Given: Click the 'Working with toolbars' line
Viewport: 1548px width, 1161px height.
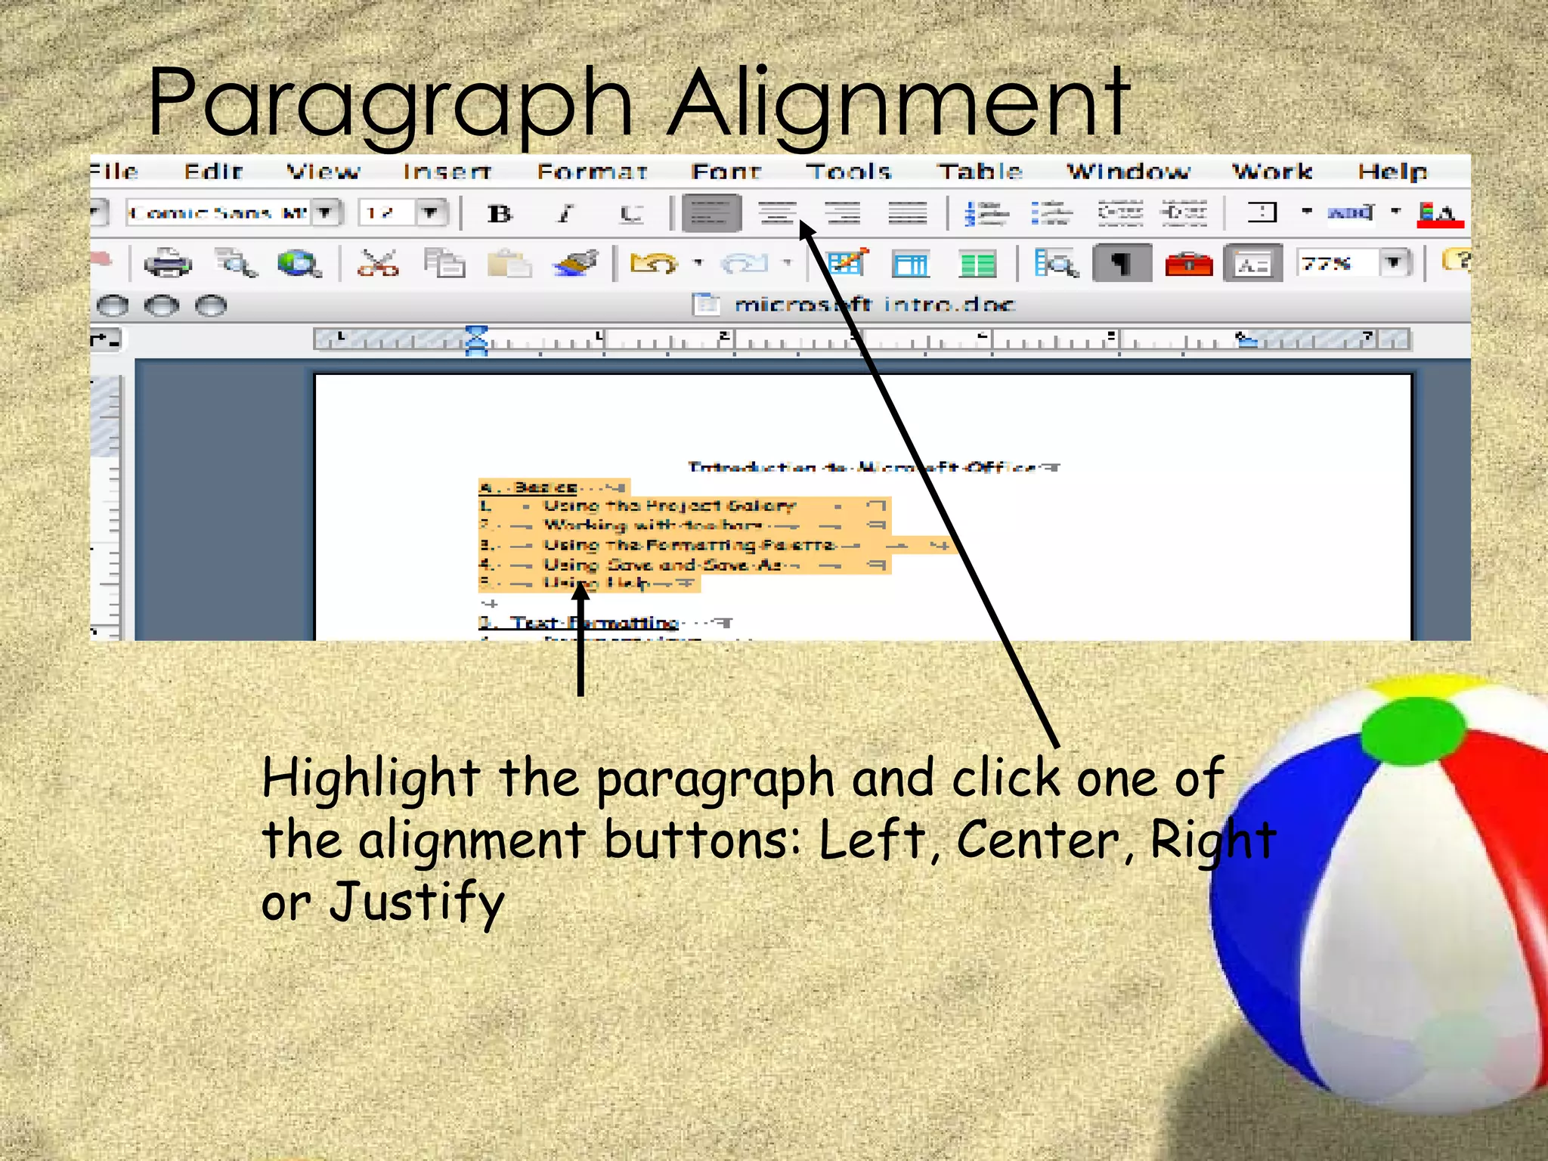Looking at the screenshot, I should point(653,525).
